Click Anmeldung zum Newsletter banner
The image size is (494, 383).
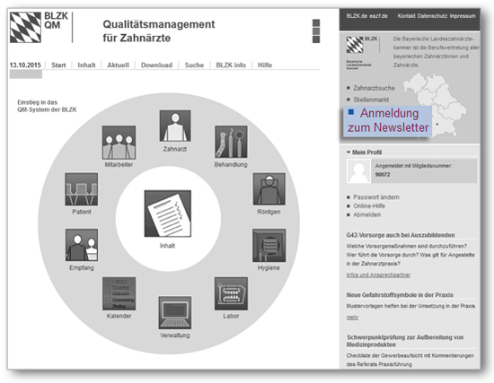tap(387, 121)
